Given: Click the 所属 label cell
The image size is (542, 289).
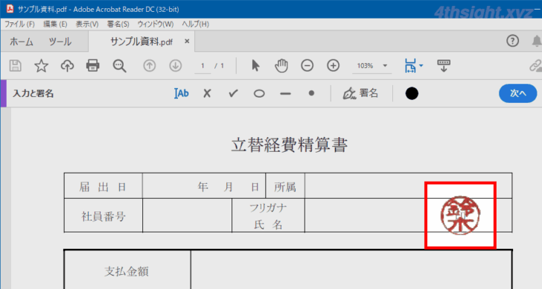Looking at the screenshot, I should (x=285, y=186).
